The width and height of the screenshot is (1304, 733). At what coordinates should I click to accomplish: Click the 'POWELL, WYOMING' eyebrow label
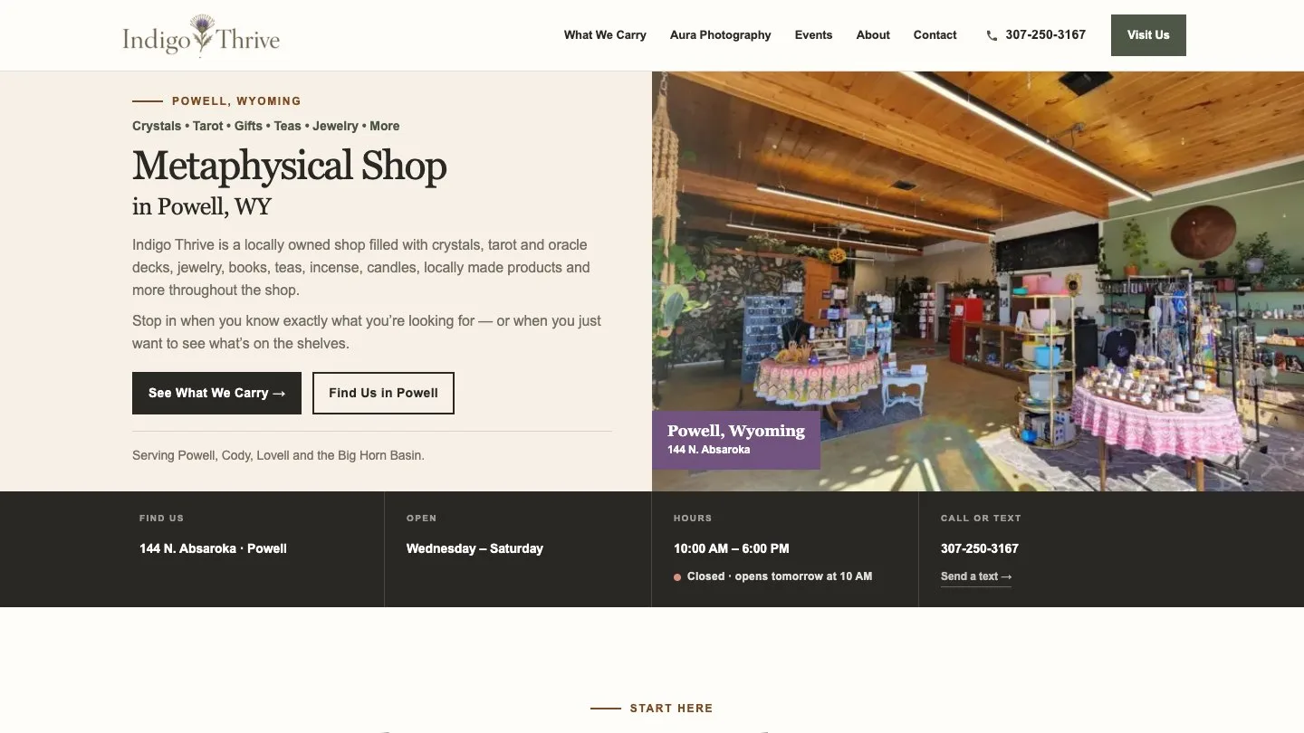tap(236, 101)
